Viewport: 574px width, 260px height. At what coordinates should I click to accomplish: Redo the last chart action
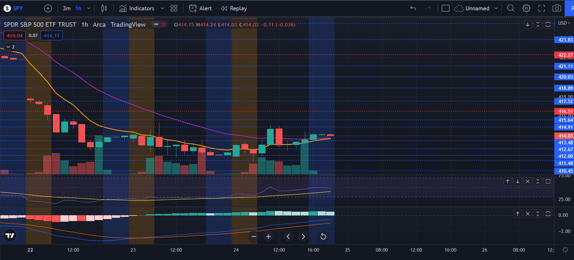click(428, 8)
